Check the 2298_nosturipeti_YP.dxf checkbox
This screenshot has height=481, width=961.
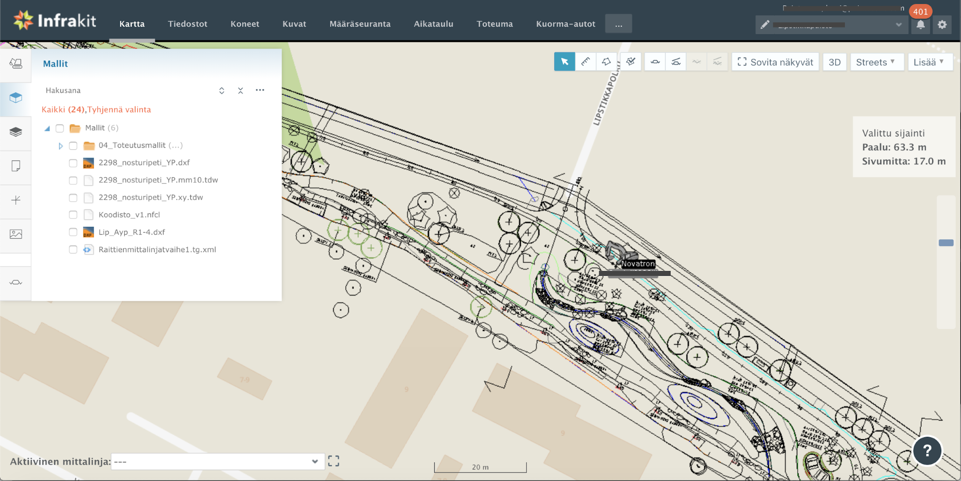73,163
